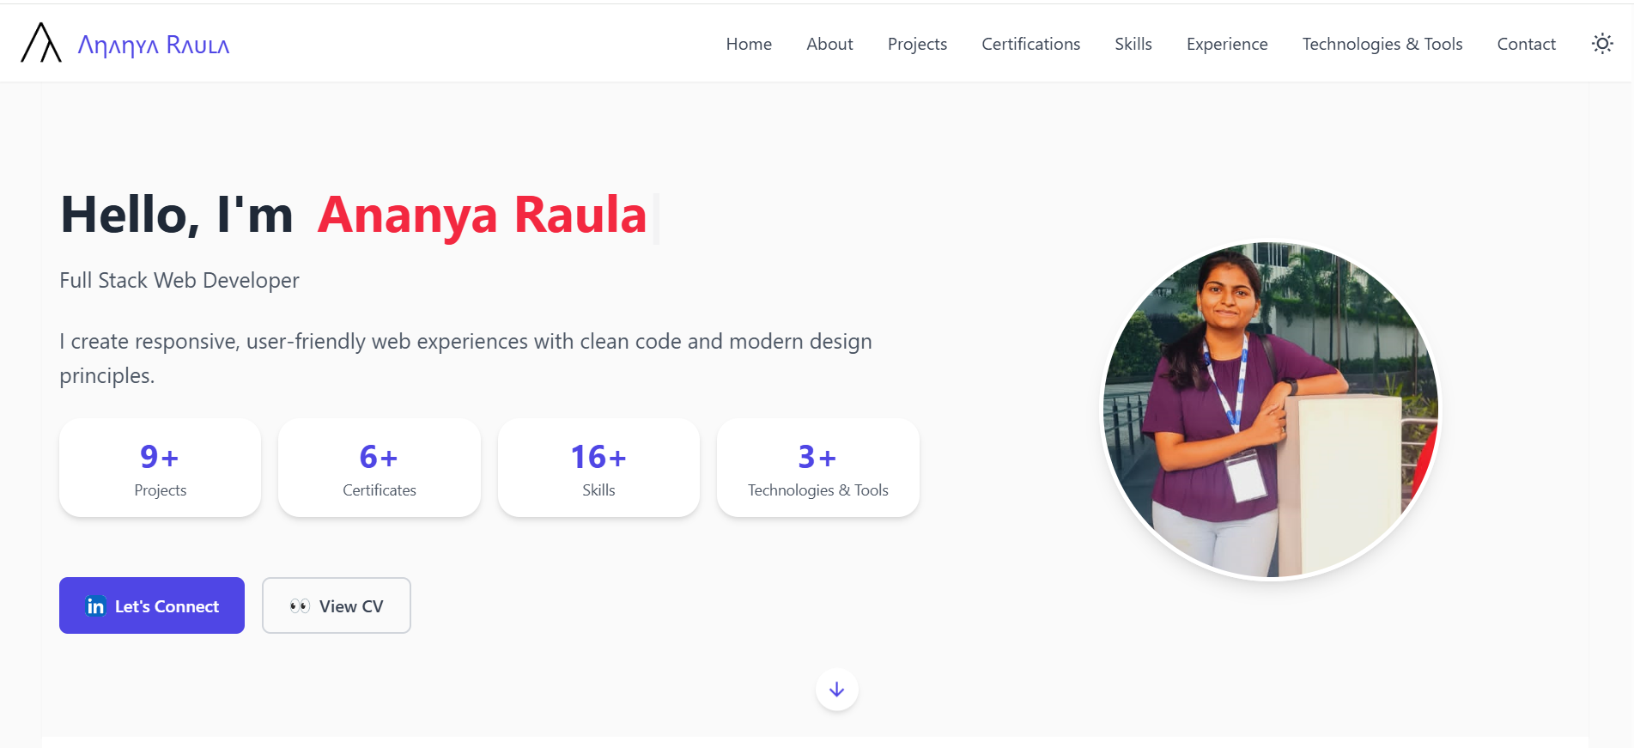Screen dimensions: 1634x748
Task: Click the red 'Ananya Raula' heading name
Action: point(482,215)
